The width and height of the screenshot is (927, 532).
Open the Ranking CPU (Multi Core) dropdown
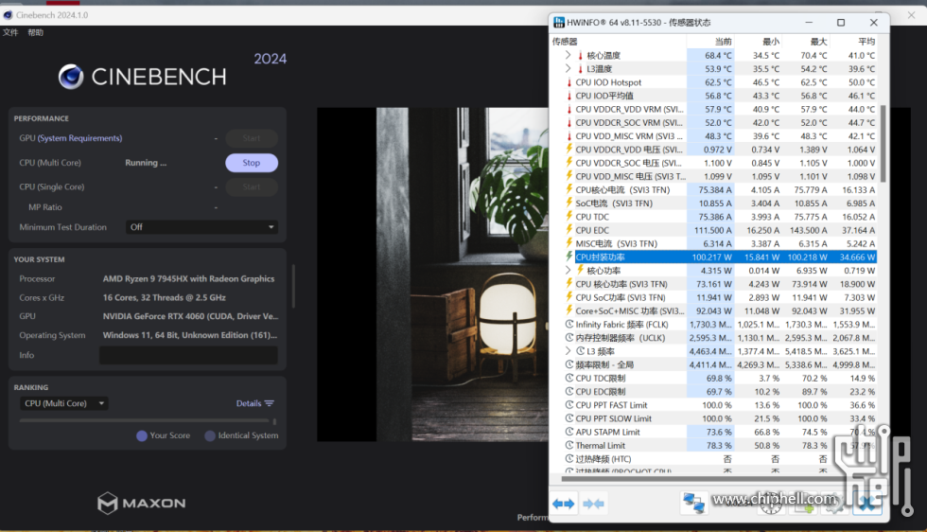point(64,403)
